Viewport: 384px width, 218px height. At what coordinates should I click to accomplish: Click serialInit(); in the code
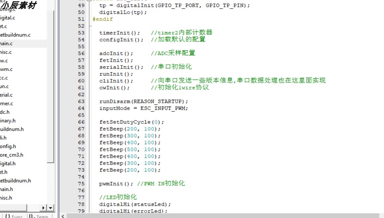tap(121, 67)
